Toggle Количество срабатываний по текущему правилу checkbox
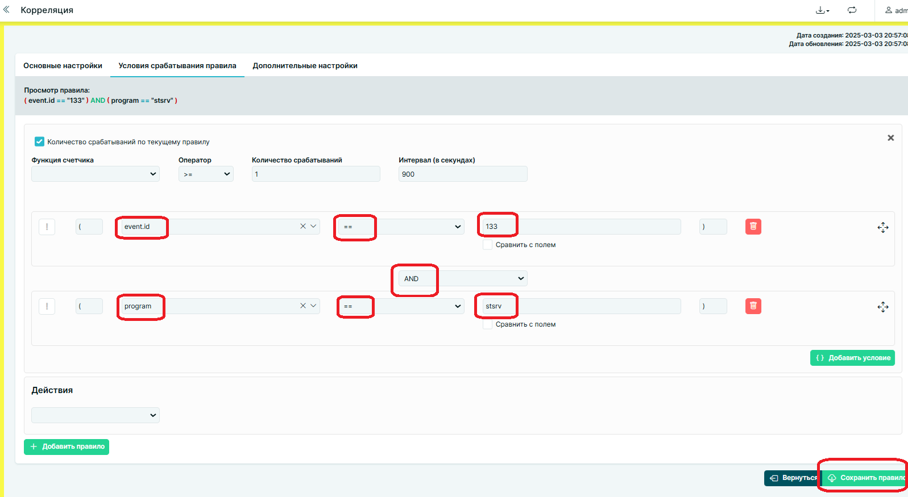908x497 pixels. click(39, 141)
